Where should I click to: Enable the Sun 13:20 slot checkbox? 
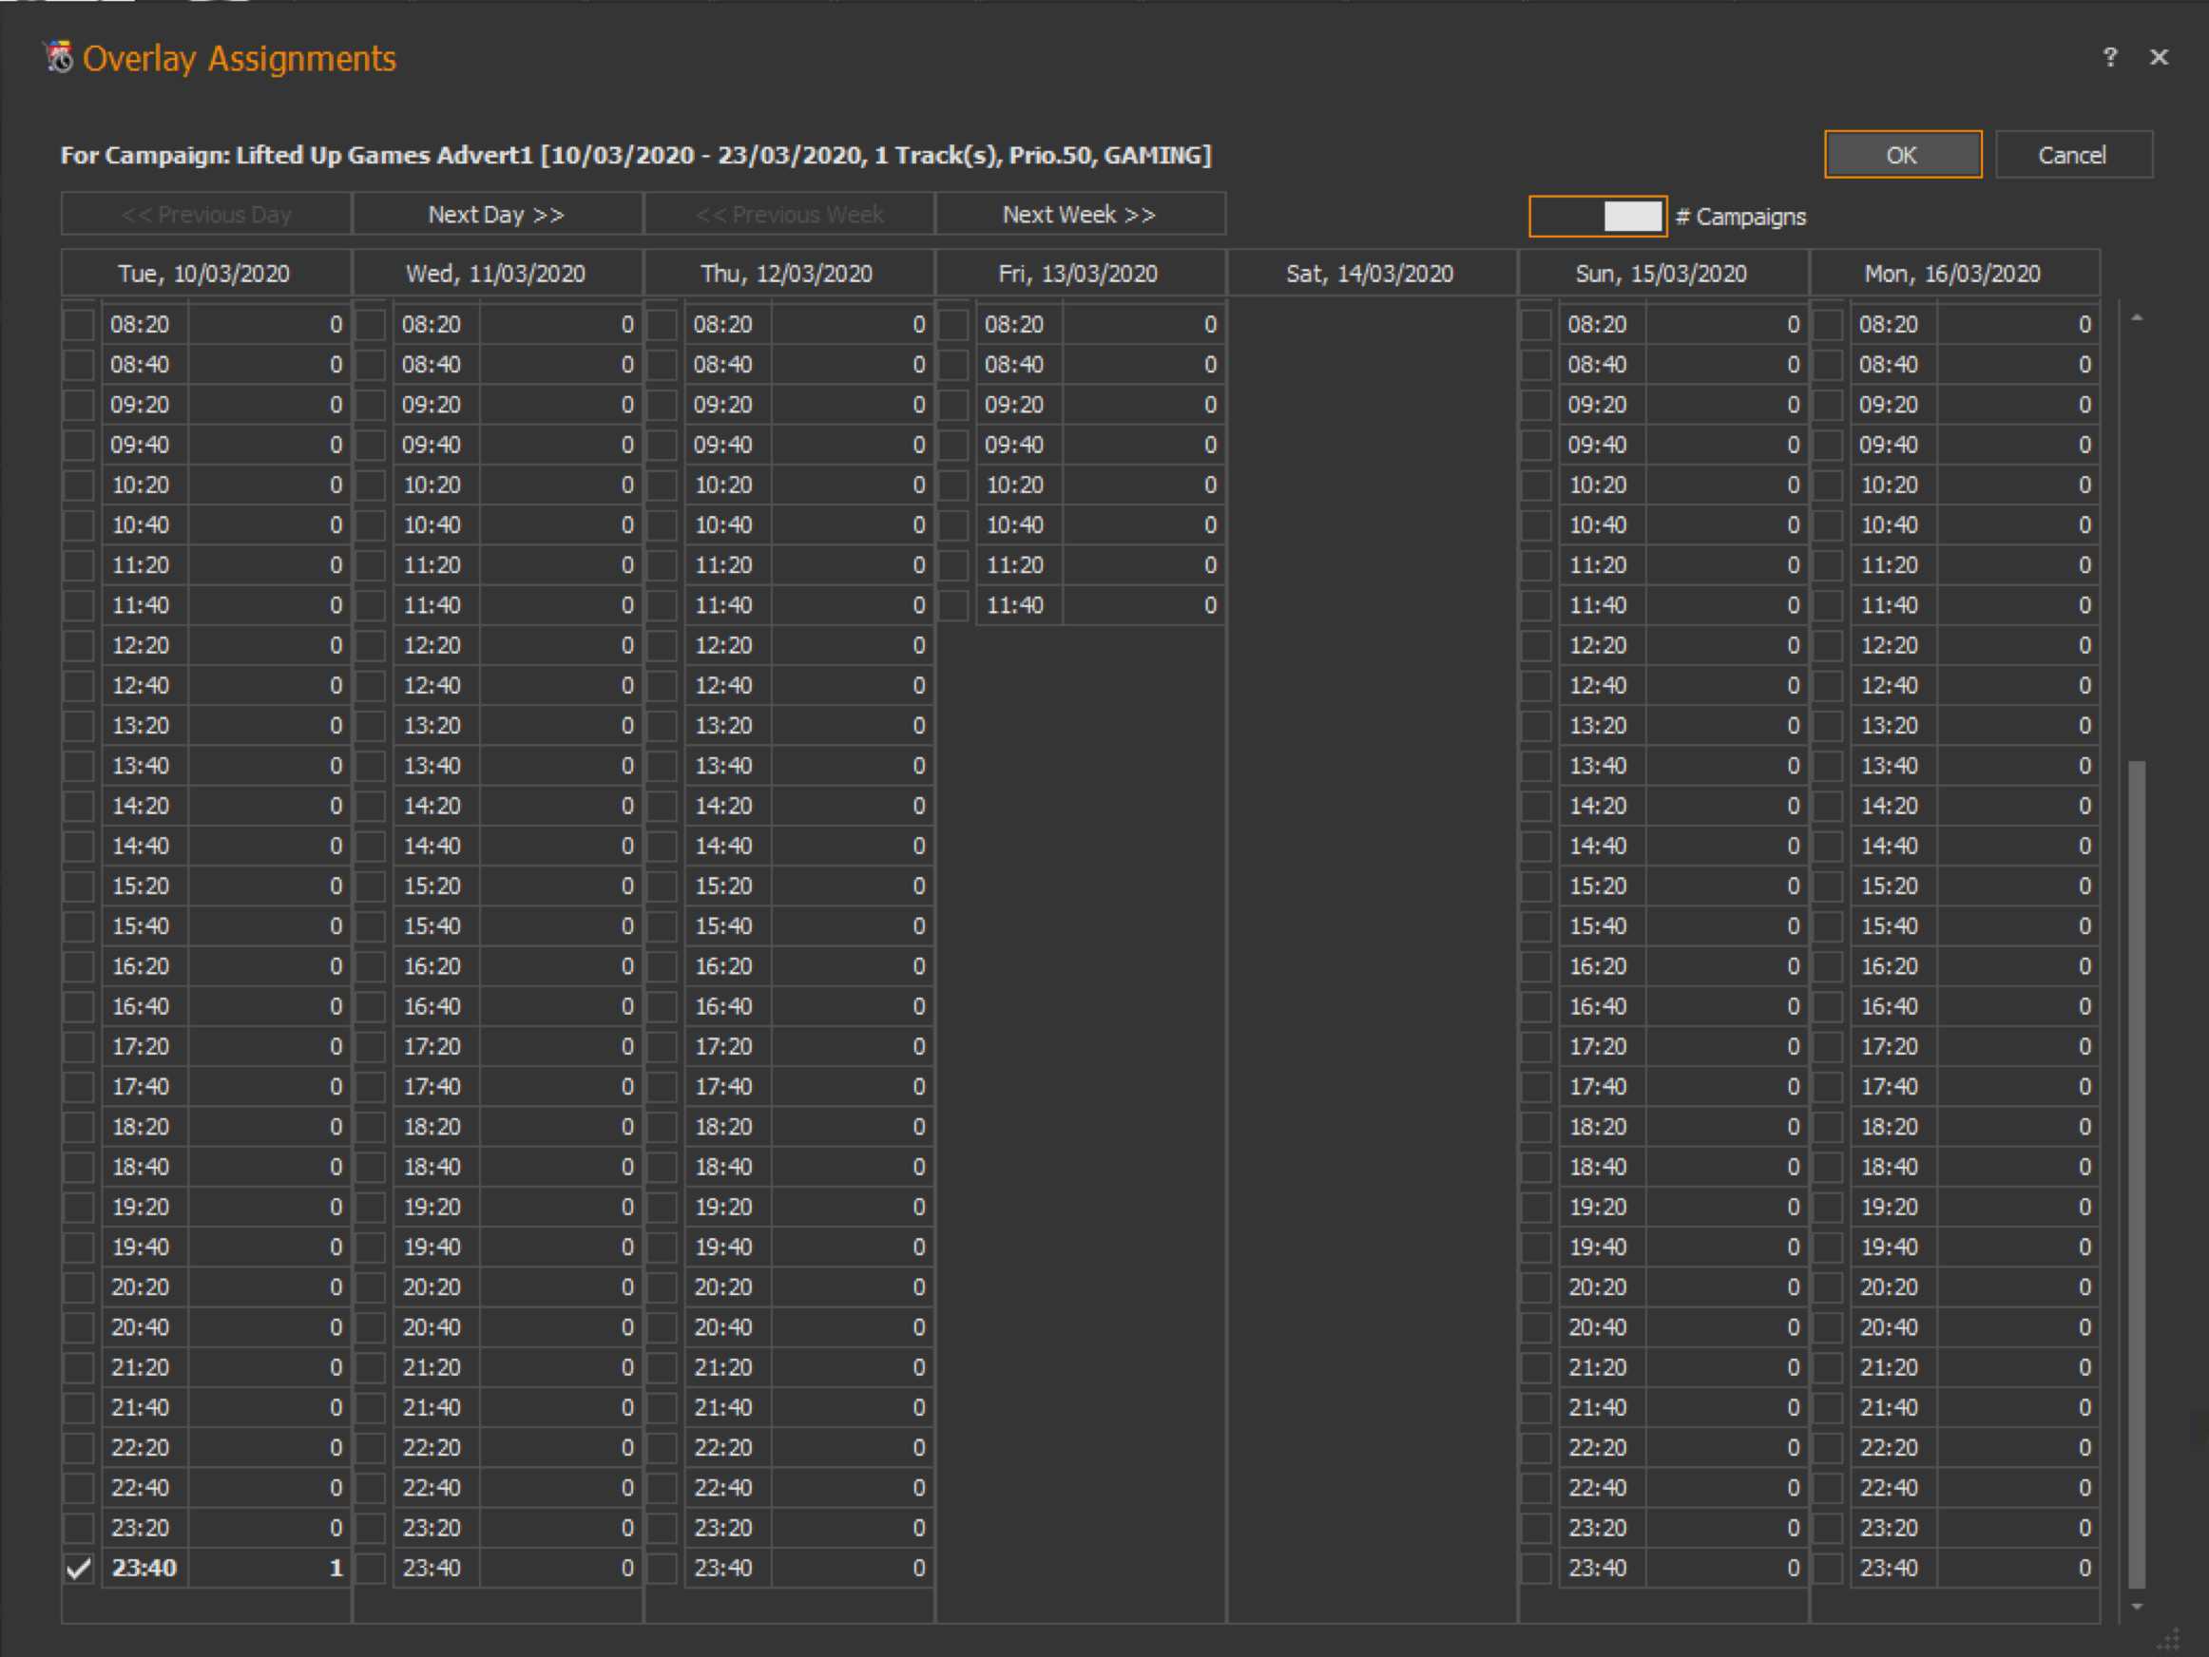click(1537, 726)
